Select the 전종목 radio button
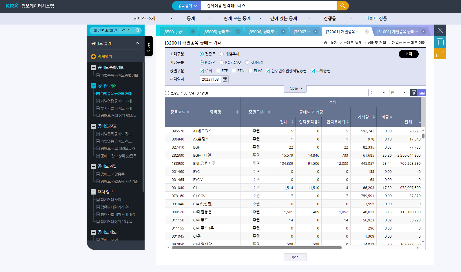Viewport: 461px width, 272px height. click(202, 54)
